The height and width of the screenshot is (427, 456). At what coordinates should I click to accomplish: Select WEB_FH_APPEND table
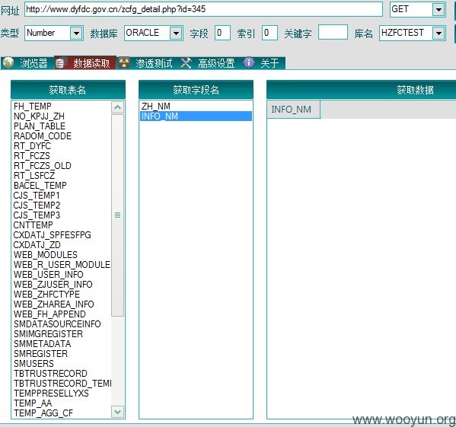(x=49, y=314)
